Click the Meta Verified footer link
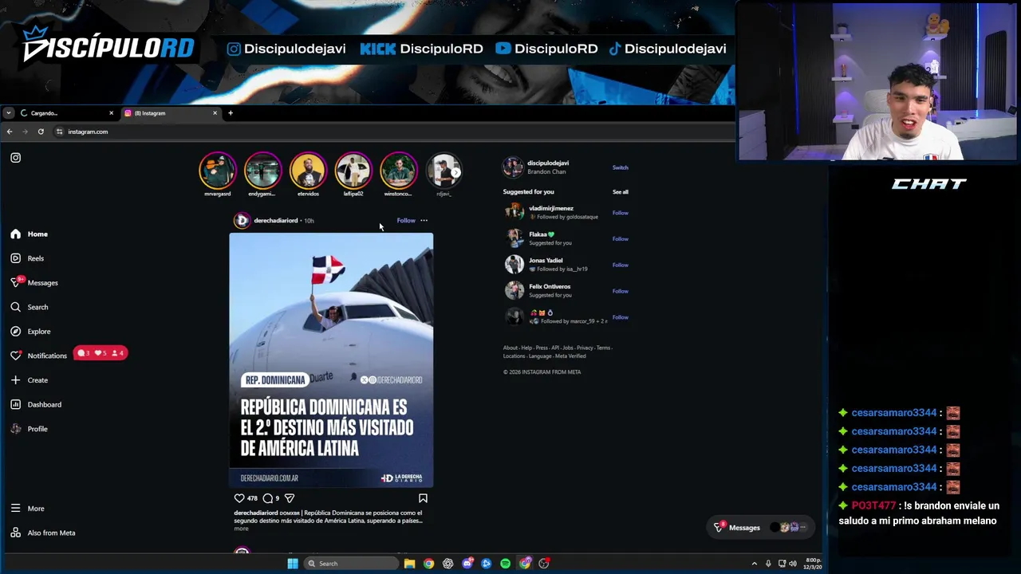The height and width of the screenshot is (574, 1021). point(570,356)
